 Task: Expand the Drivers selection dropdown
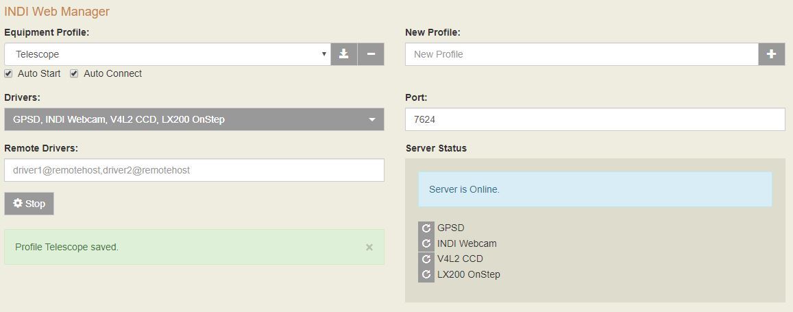click(x=194, y=119)
